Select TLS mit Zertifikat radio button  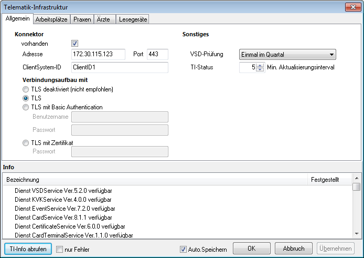[26, 142]
